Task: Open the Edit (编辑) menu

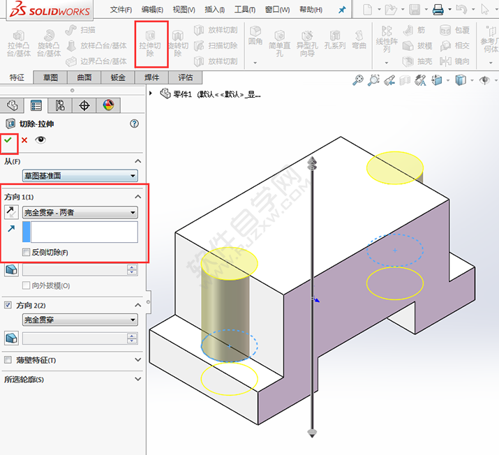Action: coord(152,10)
